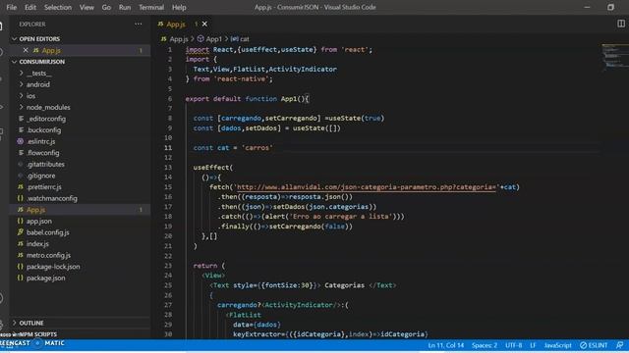Image resolution: width=629 pixels, height=353 pixels.
Task: Open the Edit menu
Action: click(30, 7)
